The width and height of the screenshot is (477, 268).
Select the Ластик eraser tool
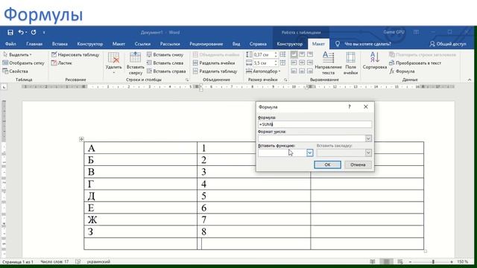pos(62,63)
